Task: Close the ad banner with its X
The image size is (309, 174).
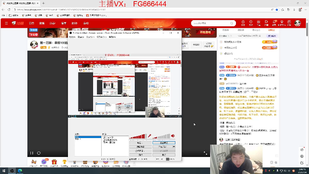Action: pyautogui.click(x=214, y=29)
